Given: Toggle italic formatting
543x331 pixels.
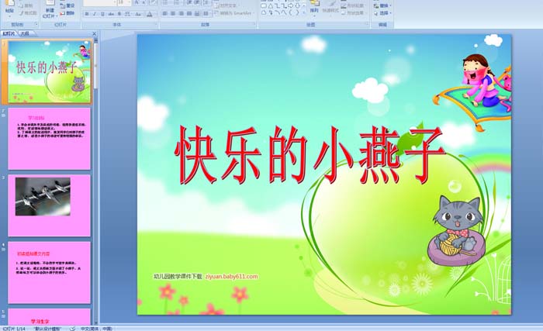Looking at the screenshot, I should (95, 14).
